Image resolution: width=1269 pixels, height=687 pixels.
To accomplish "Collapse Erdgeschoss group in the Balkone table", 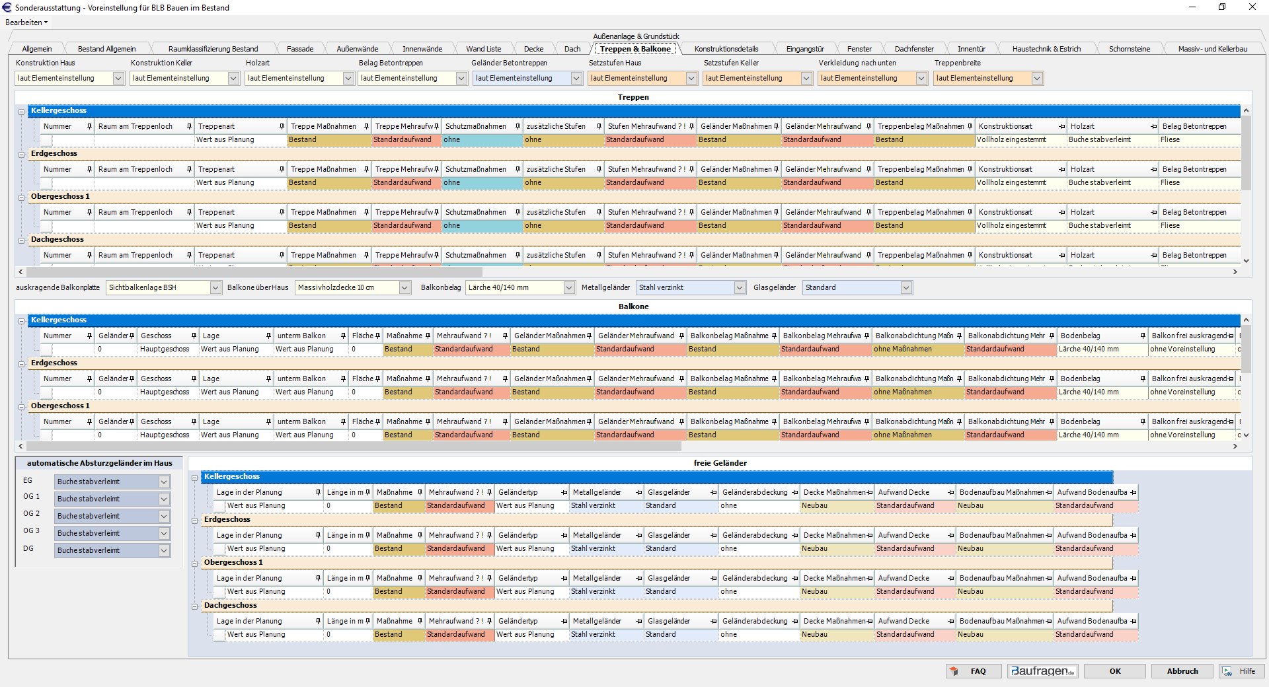I will (x=22, y=364).
